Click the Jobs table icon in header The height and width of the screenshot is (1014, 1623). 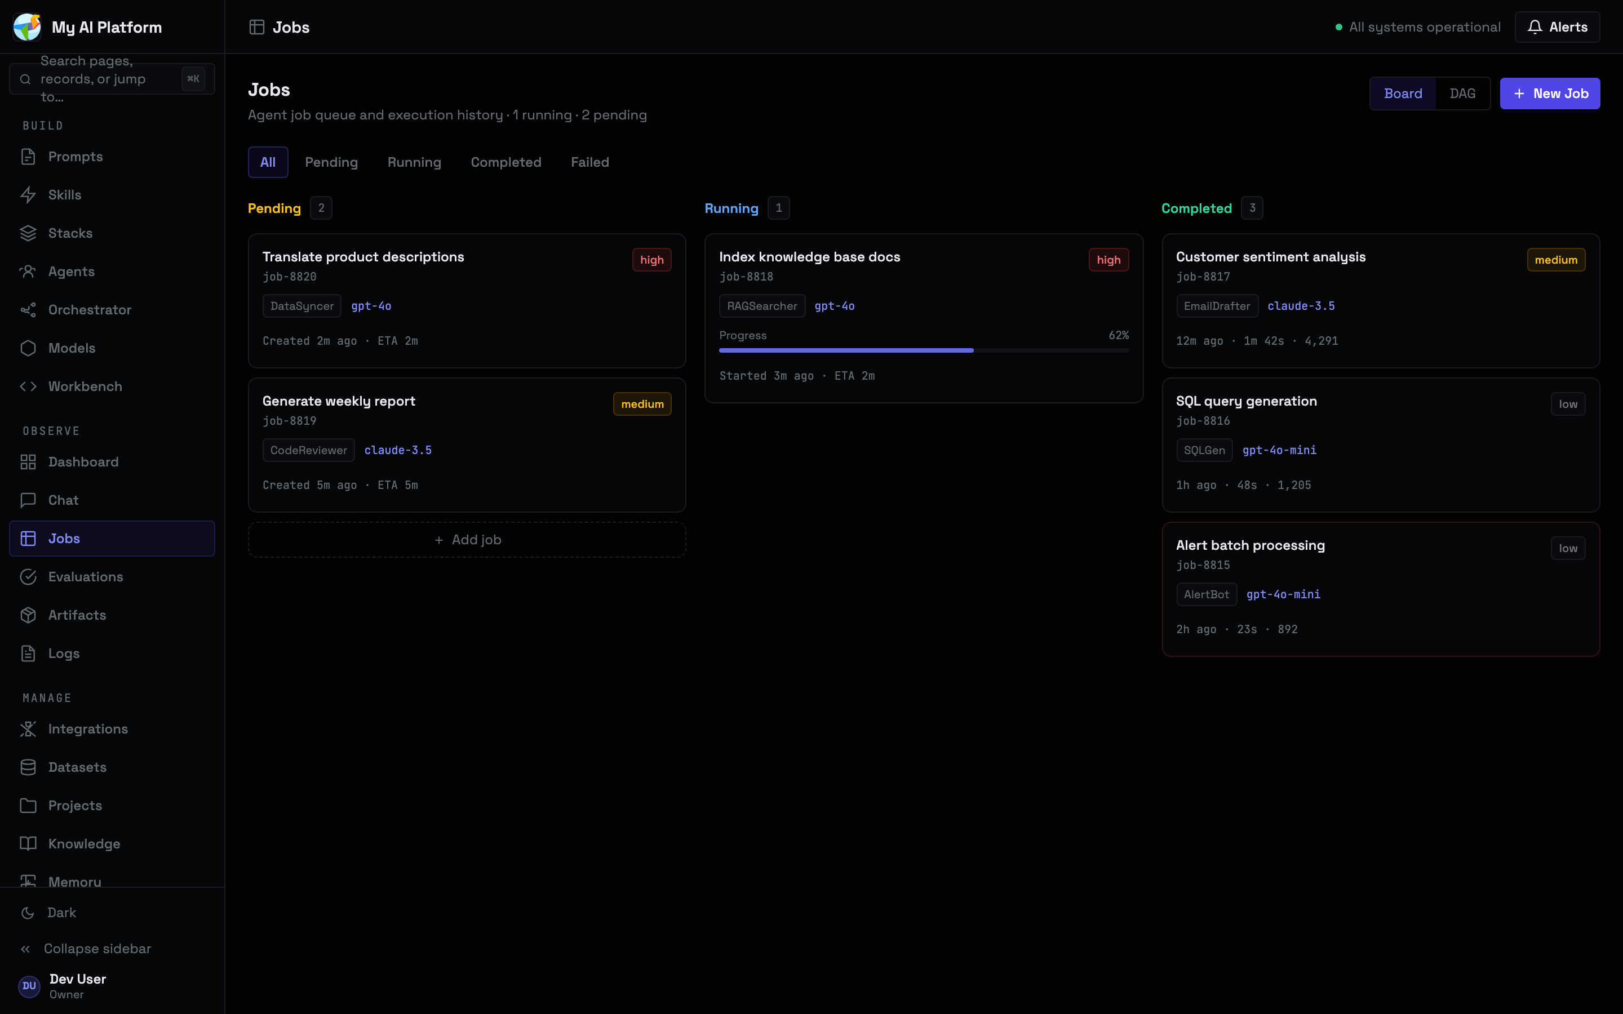click(x=257, y=27)
